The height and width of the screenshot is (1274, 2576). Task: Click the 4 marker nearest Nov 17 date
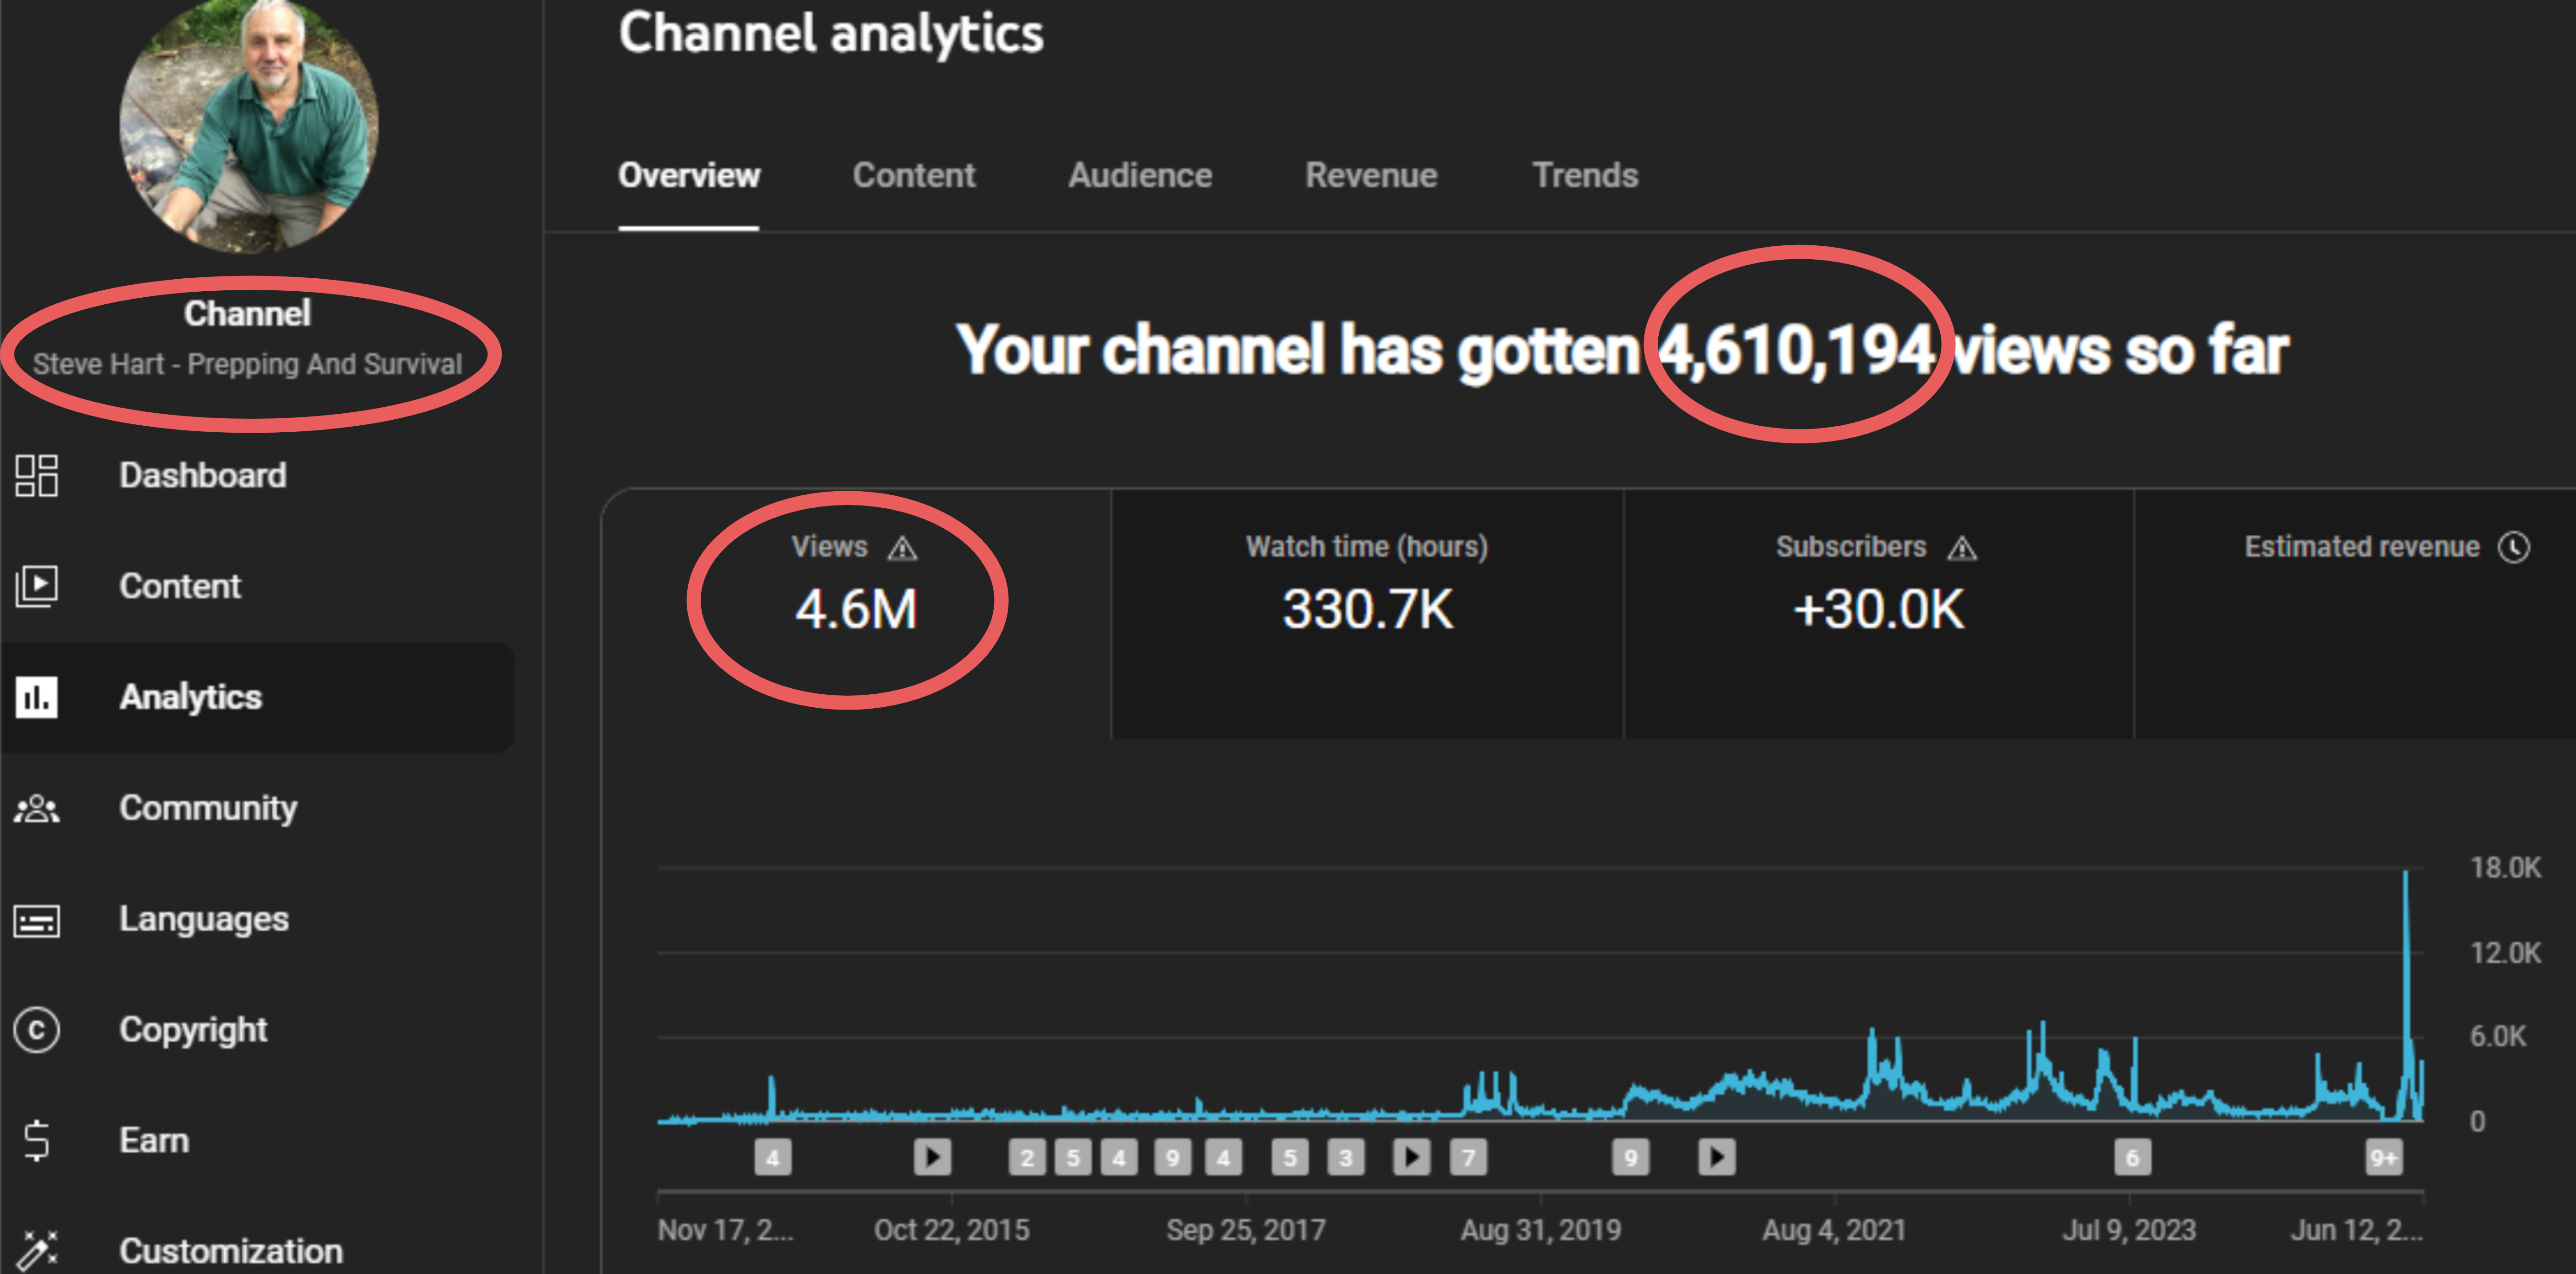pyautogui.click(x=773, y=1158)
